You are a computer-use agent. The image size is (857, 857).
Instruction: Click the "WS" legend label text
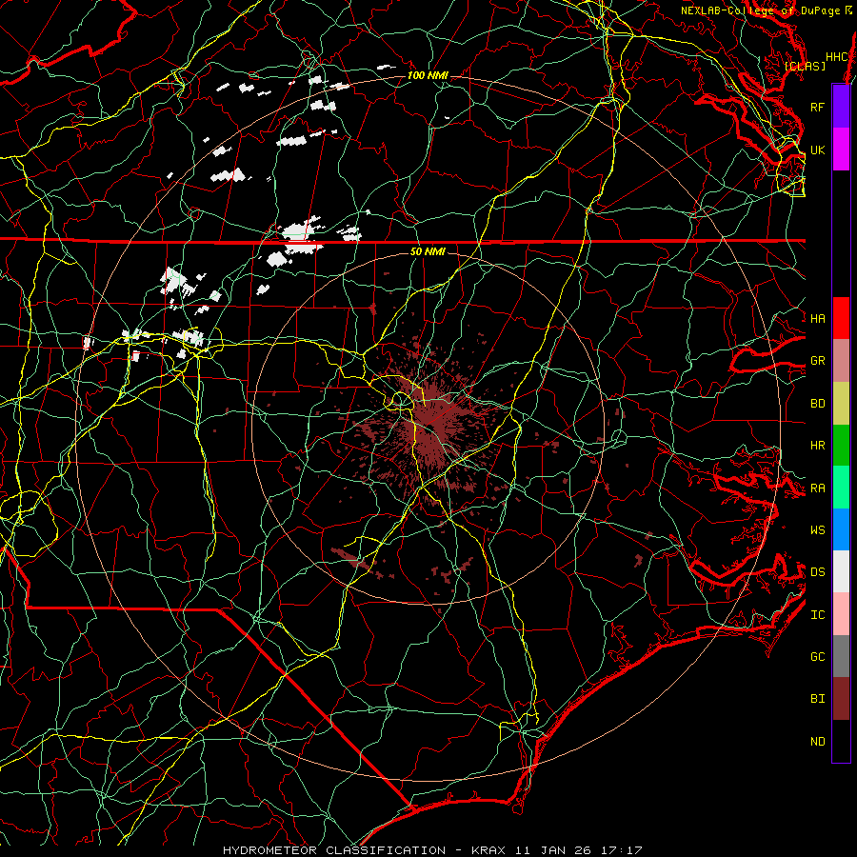[818, 529]
